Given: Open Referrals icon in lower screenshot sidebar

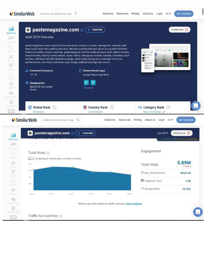Looking at the screenshot, I should tap(13, 144).
